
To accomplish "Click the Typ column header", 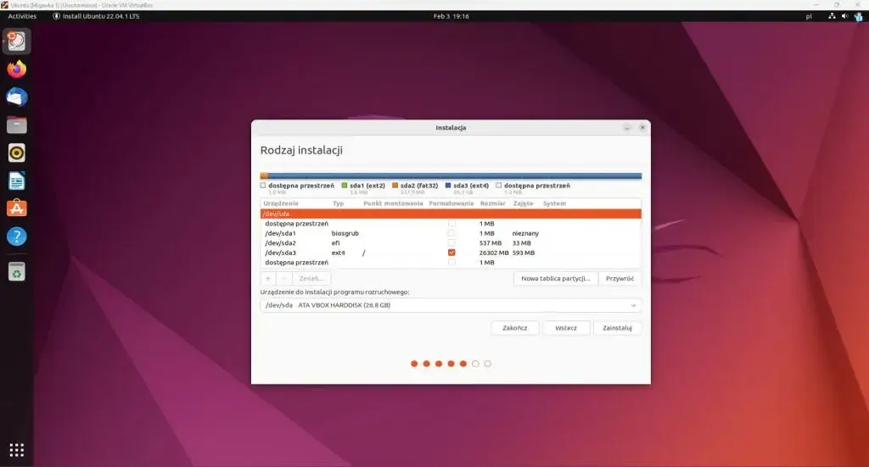I will [x=338, y=203].
